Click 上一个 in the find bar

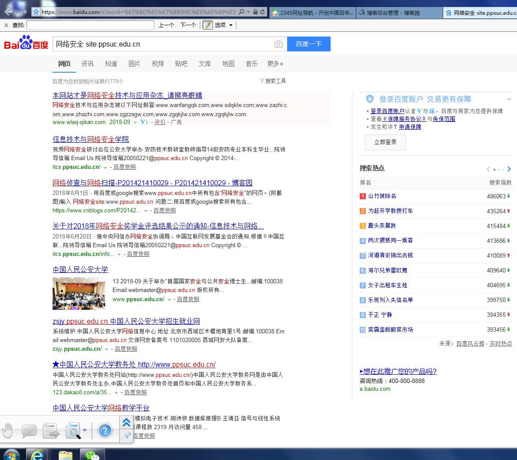click(x=166, y=25)
